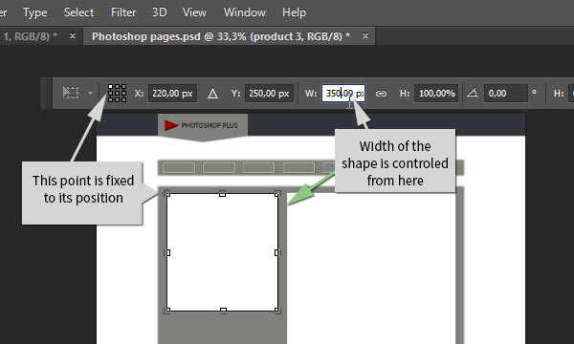Close the Photoshop pages.psd tab
Viewport: 574px width, 344px height.
(x=365, y=35)
